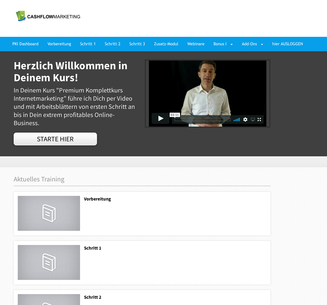Image resolution: width=327 pixels, height=305 pixels.
Task: Click the Schritt 2 training title link
Action: click(x=93, y=297)
